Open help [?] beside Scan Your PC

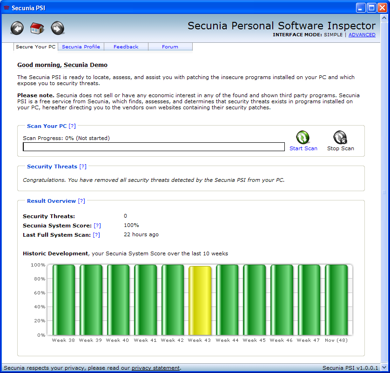[72, 126]
